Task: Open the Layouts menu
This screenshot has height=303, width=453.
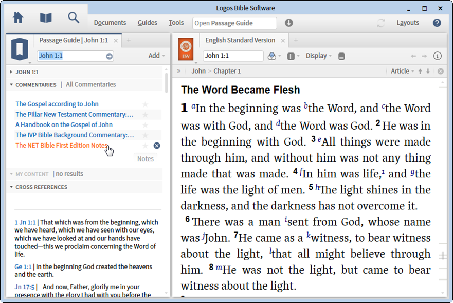Action: pos(408,23)
